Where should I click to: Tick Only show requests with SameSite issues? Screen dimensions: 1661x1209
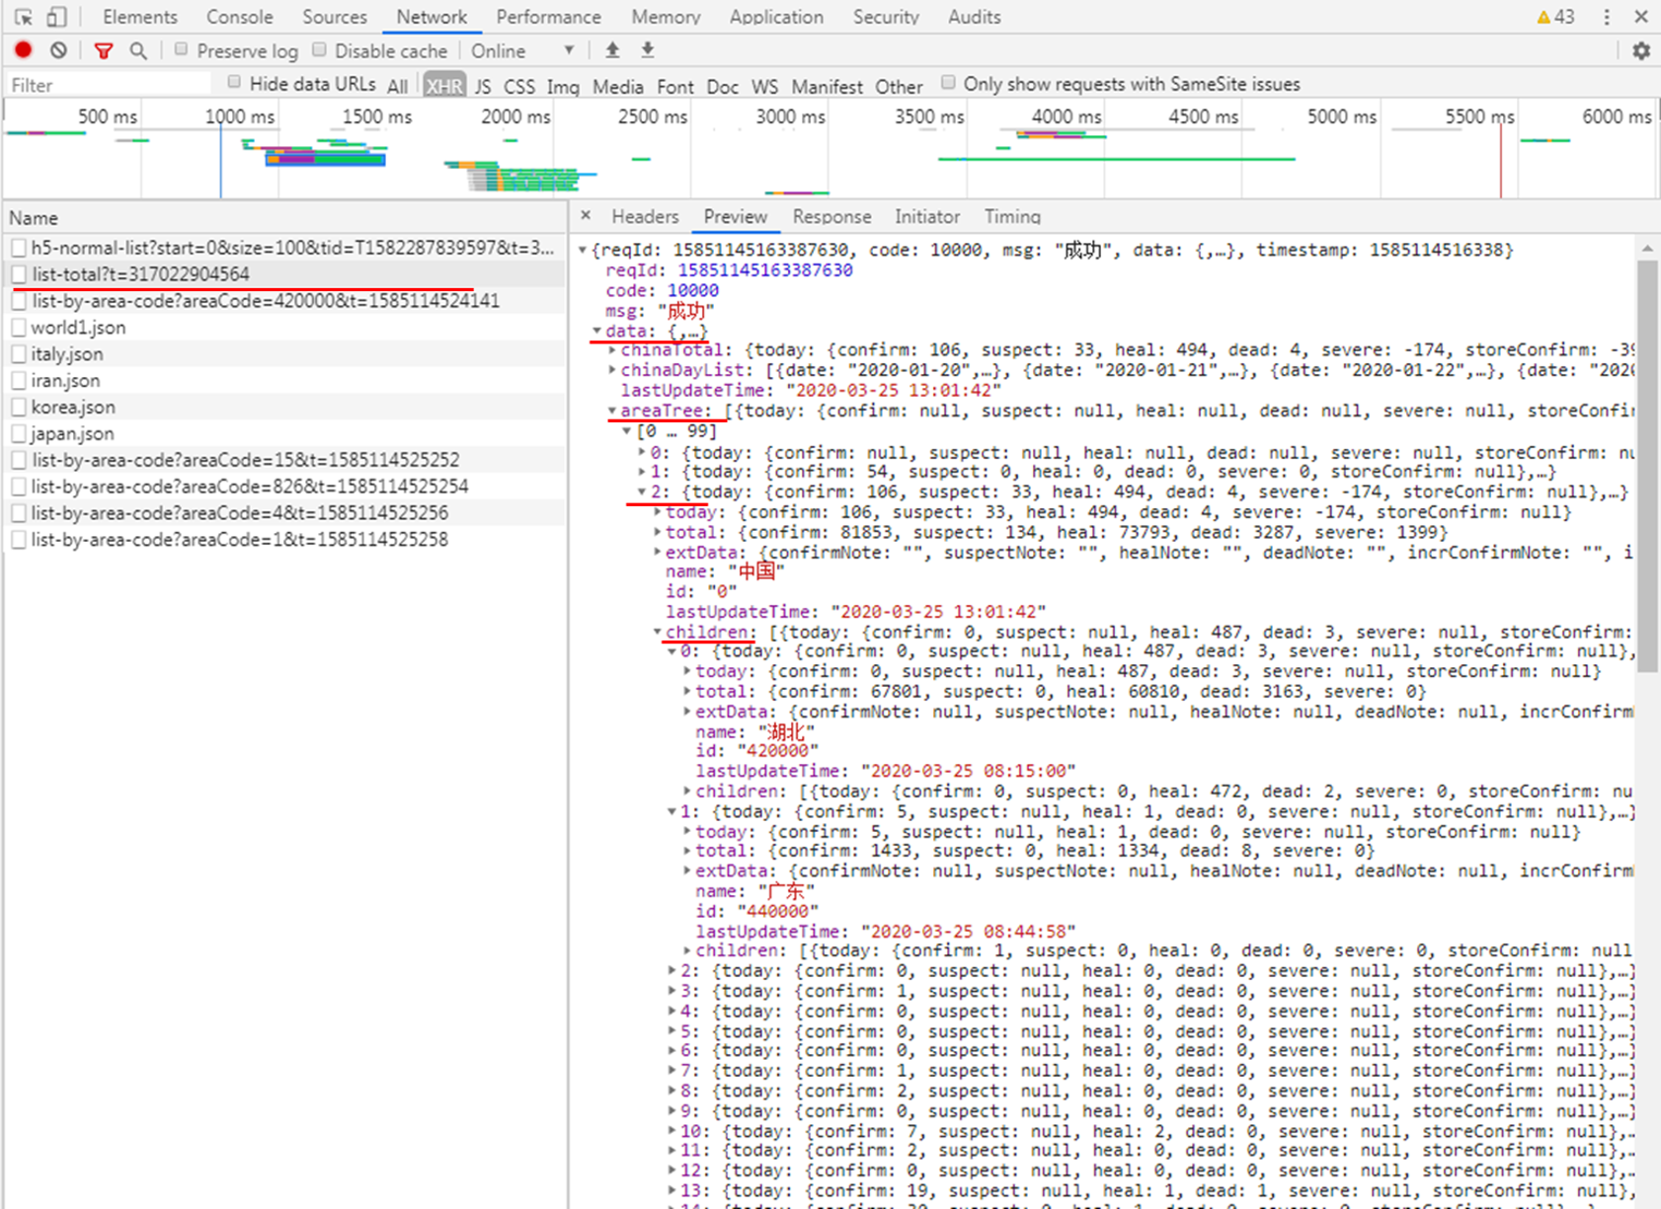coord(948,82)
